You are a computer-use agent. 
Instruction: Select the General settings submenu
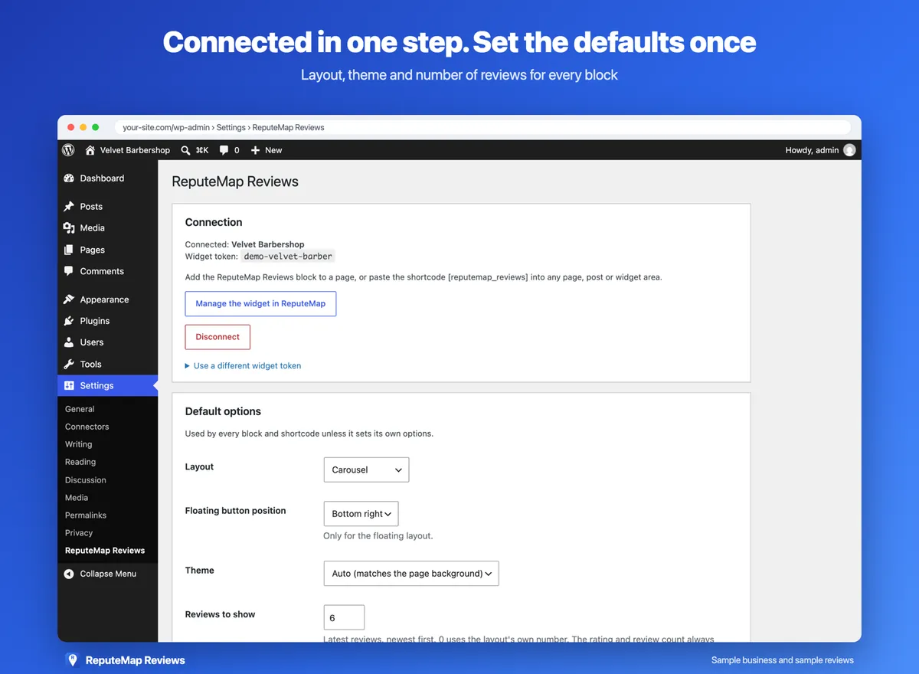80,409
